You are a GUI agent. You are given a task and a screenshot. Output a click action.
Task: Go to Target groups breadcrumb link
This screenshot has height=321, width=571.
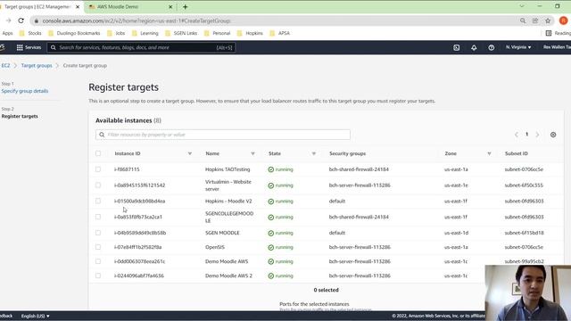[x=37, y=65]
